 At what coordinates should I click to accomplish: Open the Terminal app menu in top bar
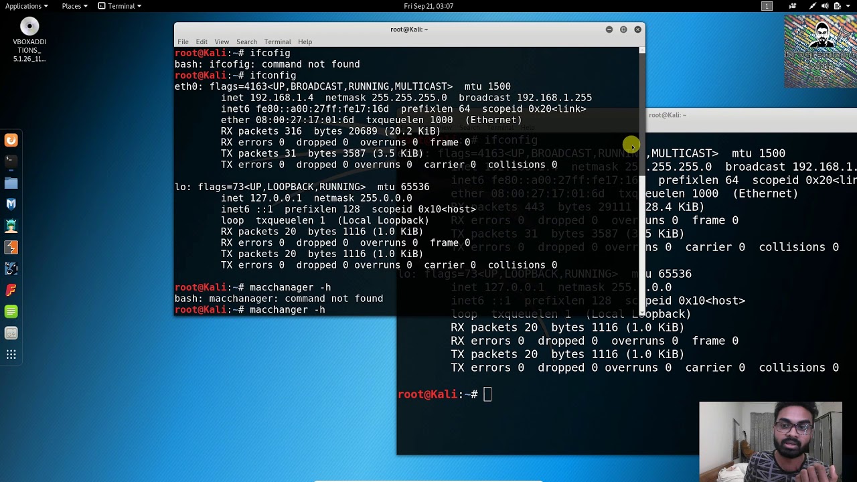(x=119, y=6)
